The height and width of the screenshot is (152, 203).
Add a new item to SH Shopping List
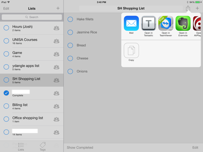[197, 8]
